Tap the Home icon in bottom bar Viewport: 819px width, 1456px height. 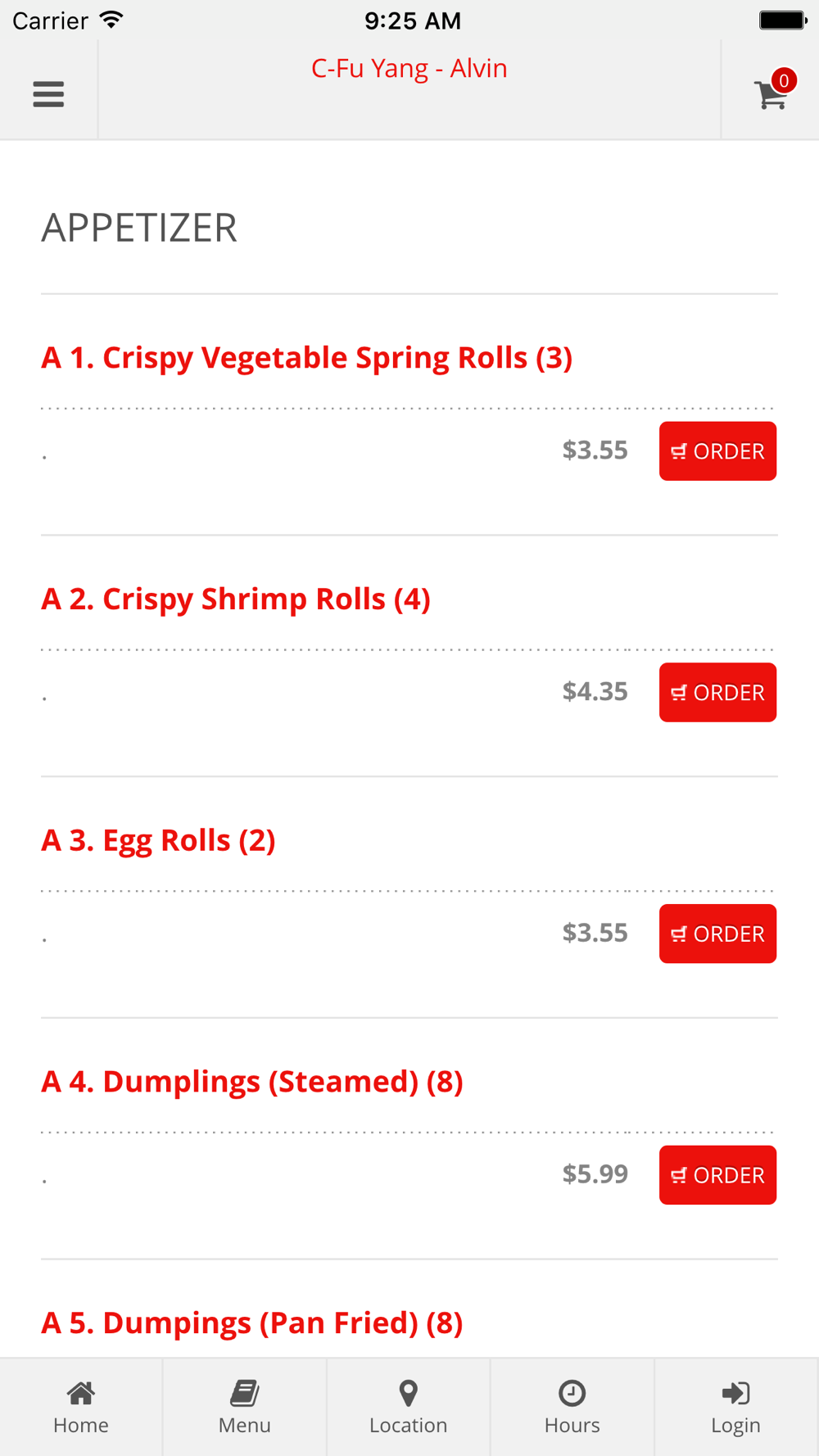(x=81, y=1393)
